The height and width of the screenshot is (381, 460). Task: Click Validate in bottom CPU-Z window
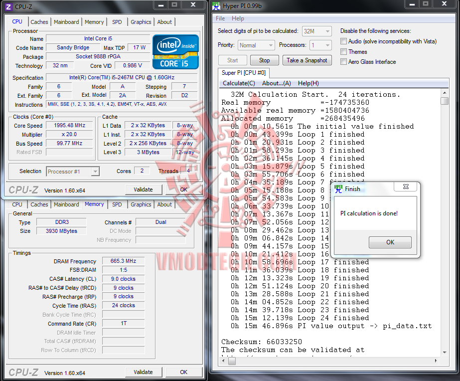tap(143, 372)
